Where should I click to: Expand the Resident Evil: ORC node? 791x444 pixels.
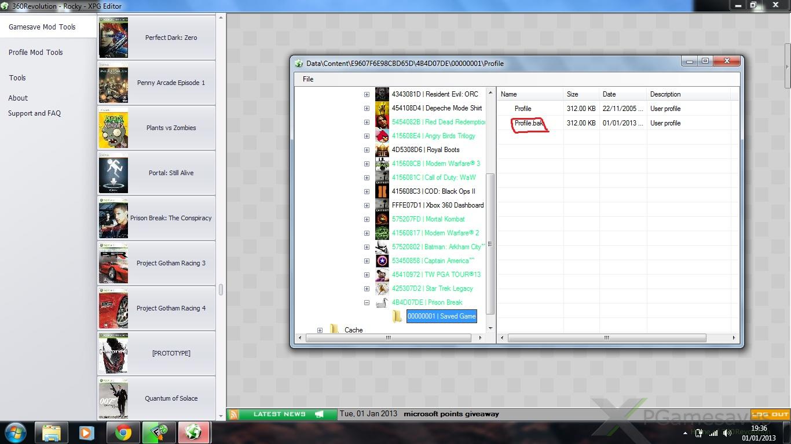point(367,94)
